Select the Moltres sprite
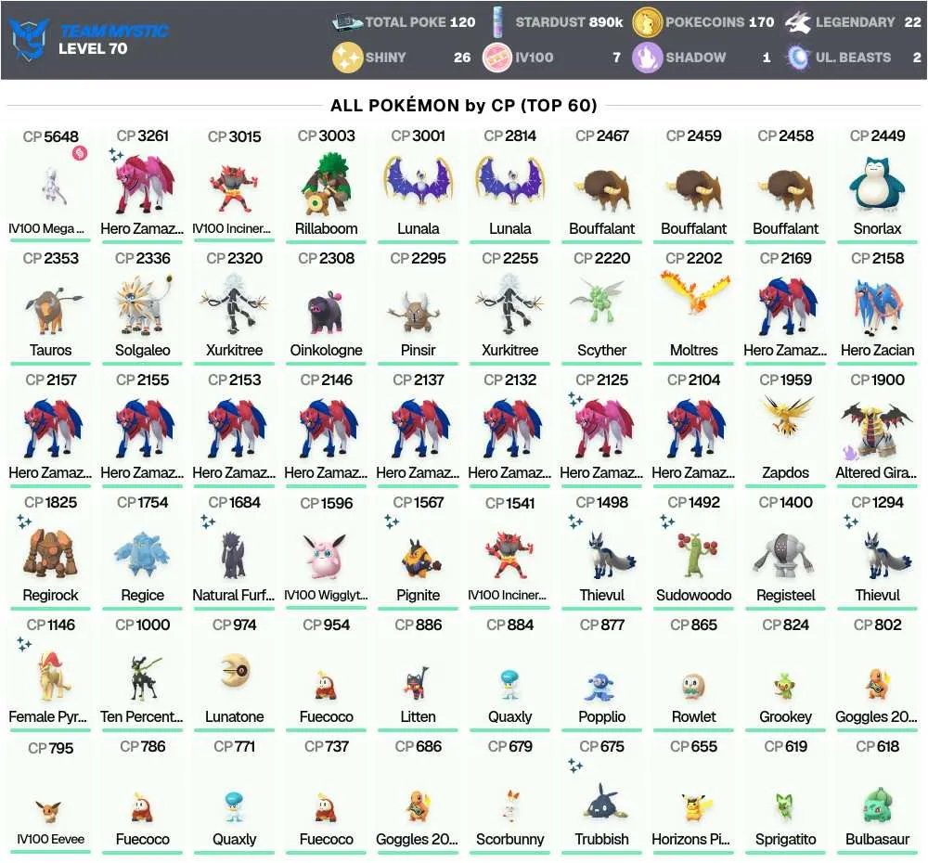Viewport: 928px width, 863px height. coord(693,291)
